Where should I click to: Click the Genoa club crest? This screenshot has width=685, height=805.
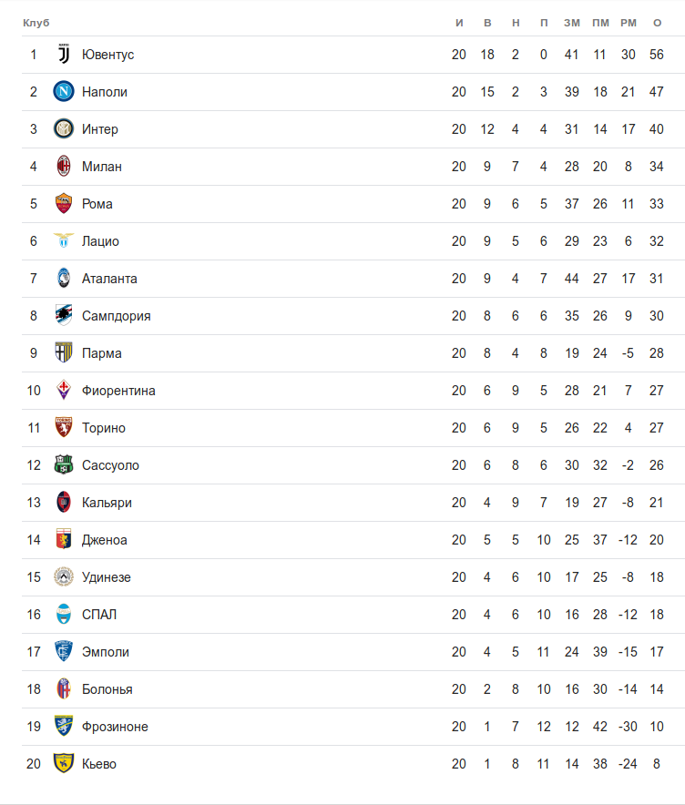[63, 540]
